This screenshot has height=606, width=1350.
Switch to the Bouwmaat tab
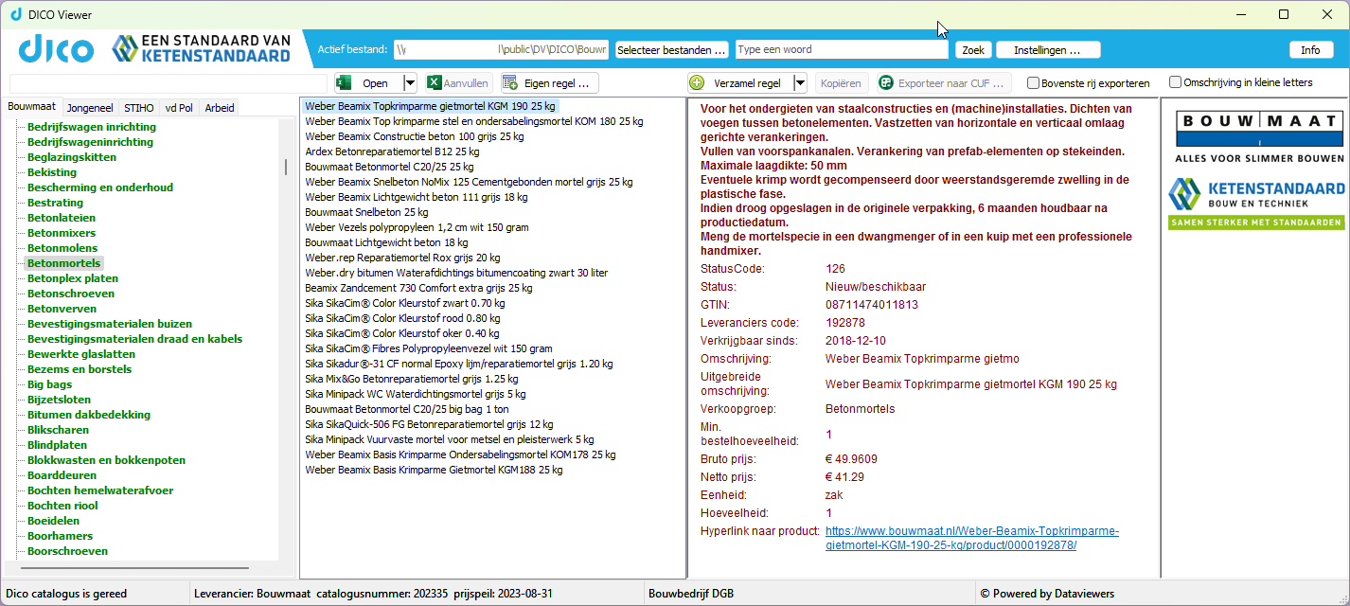[32, 107]
